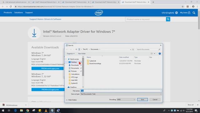Open VLC media player on the taskbar
The height and width of the screenshot is (113, 200).
(46, 110)
